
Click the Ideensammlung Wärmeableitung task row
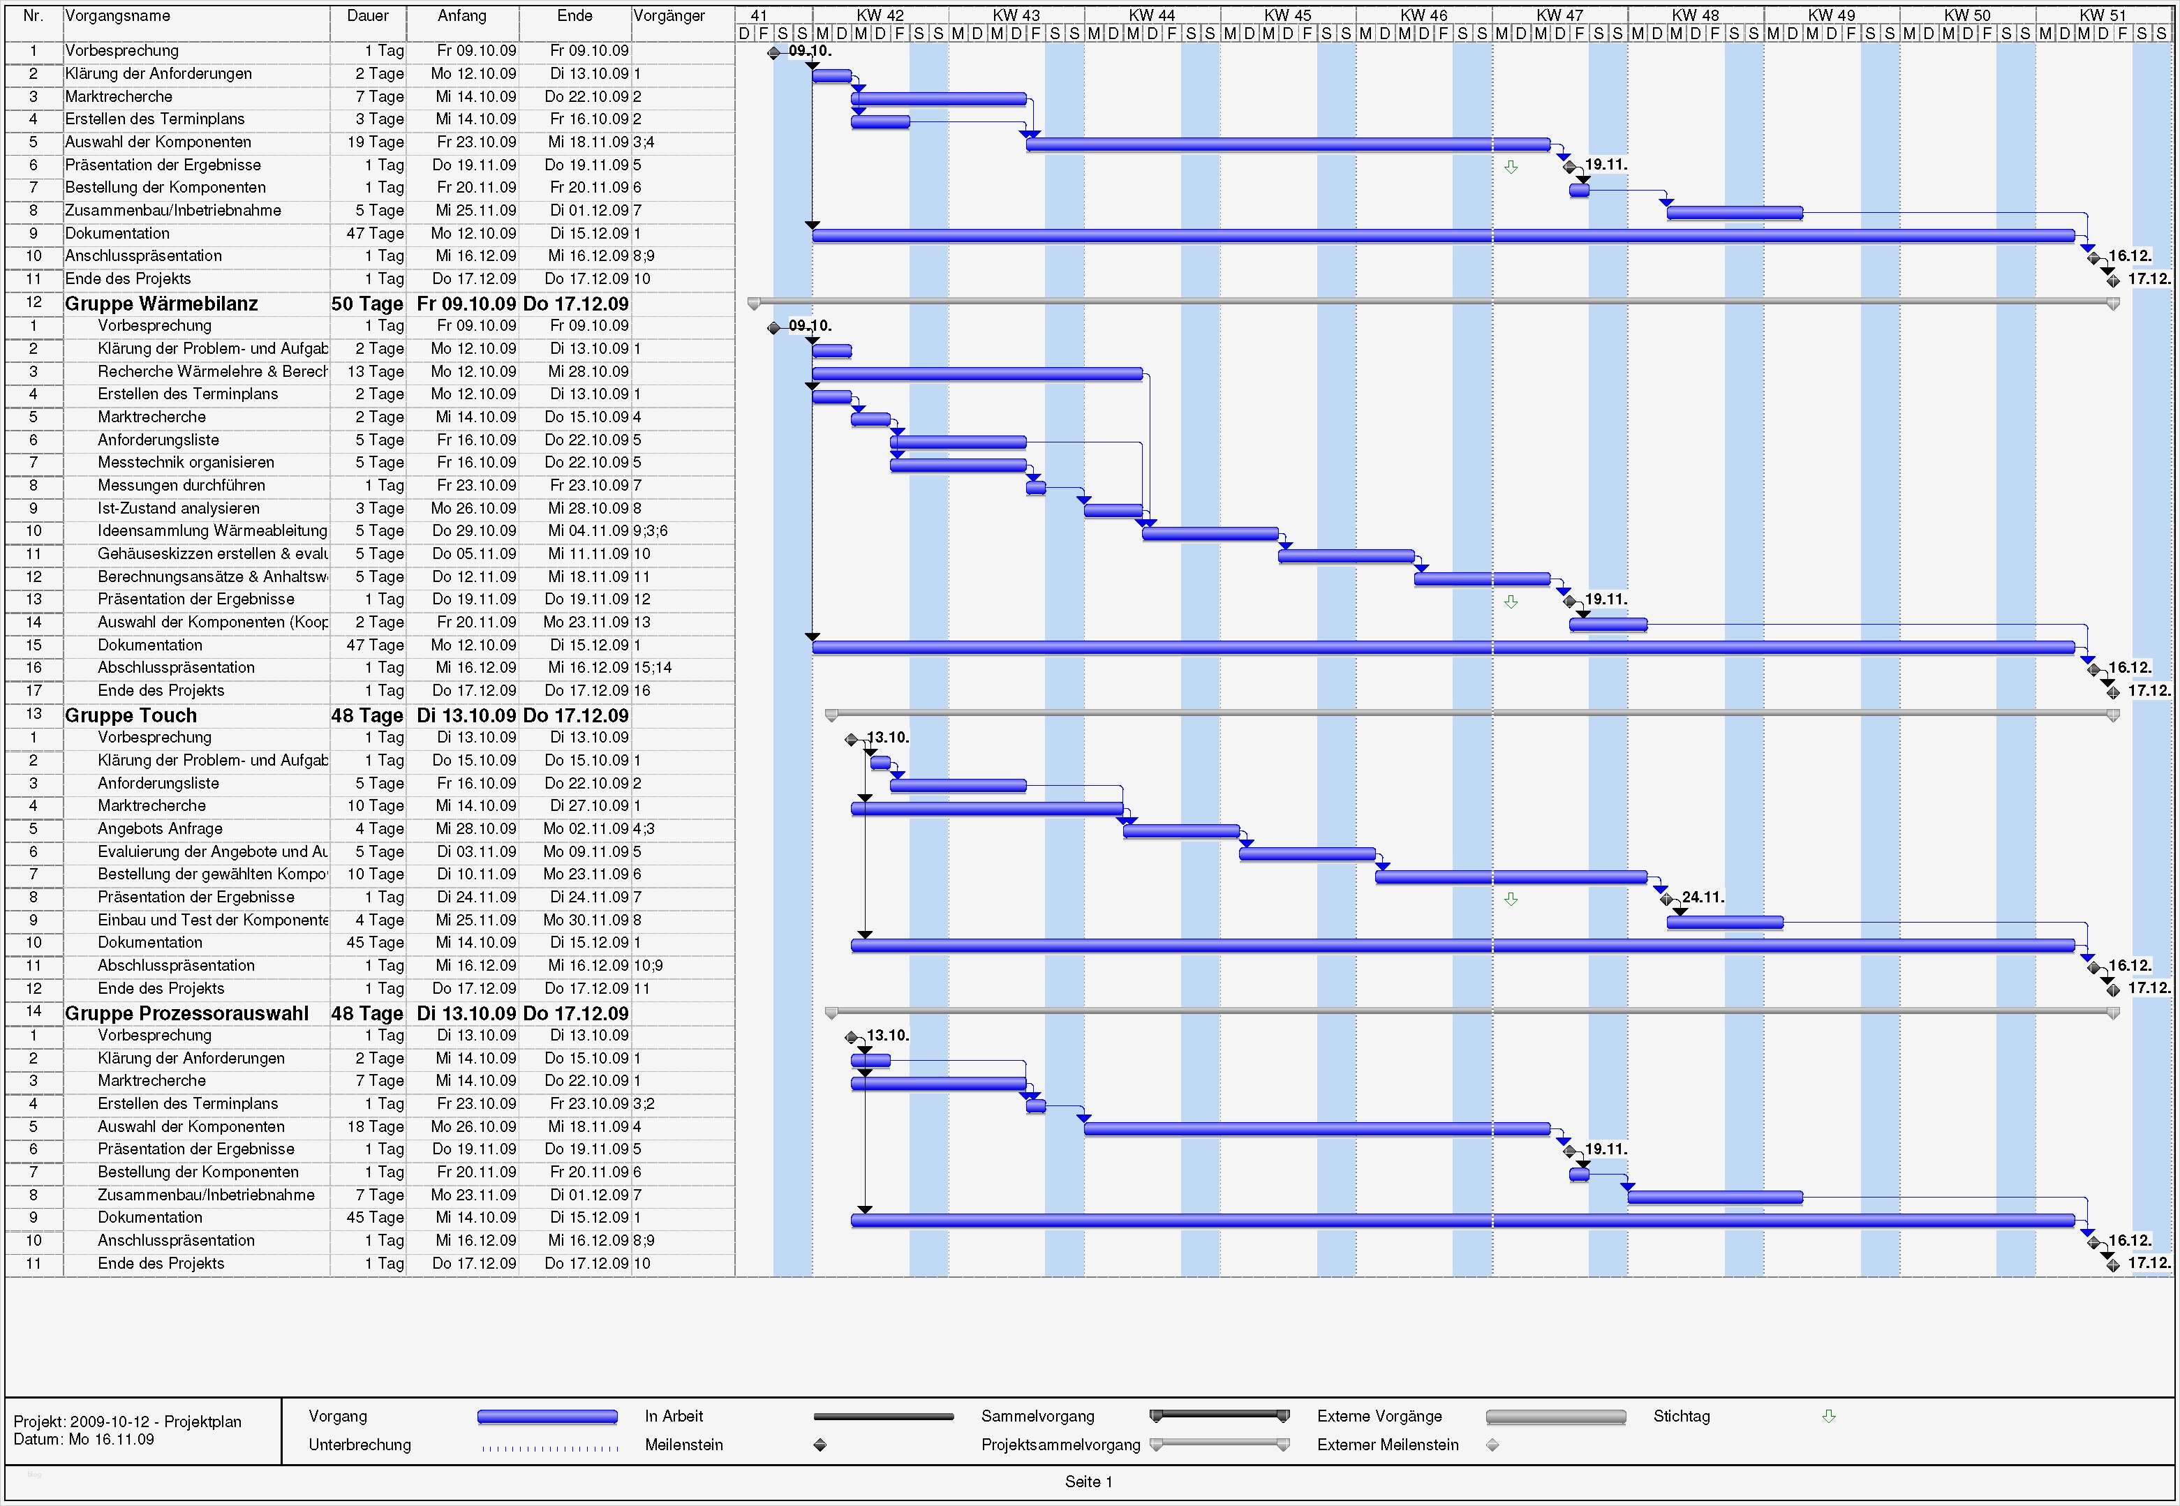212,530
